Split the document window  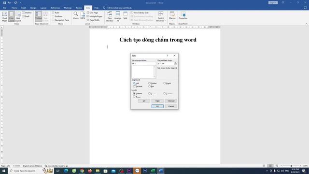tap(126, 15)
